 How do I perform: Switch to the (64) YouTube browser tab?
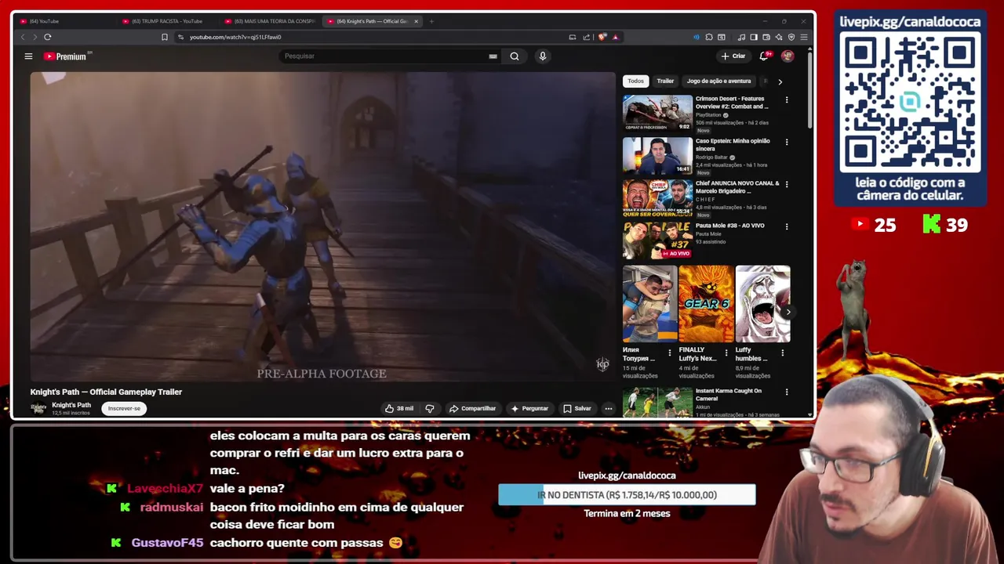pyautogui.click(x=67, y=21)
